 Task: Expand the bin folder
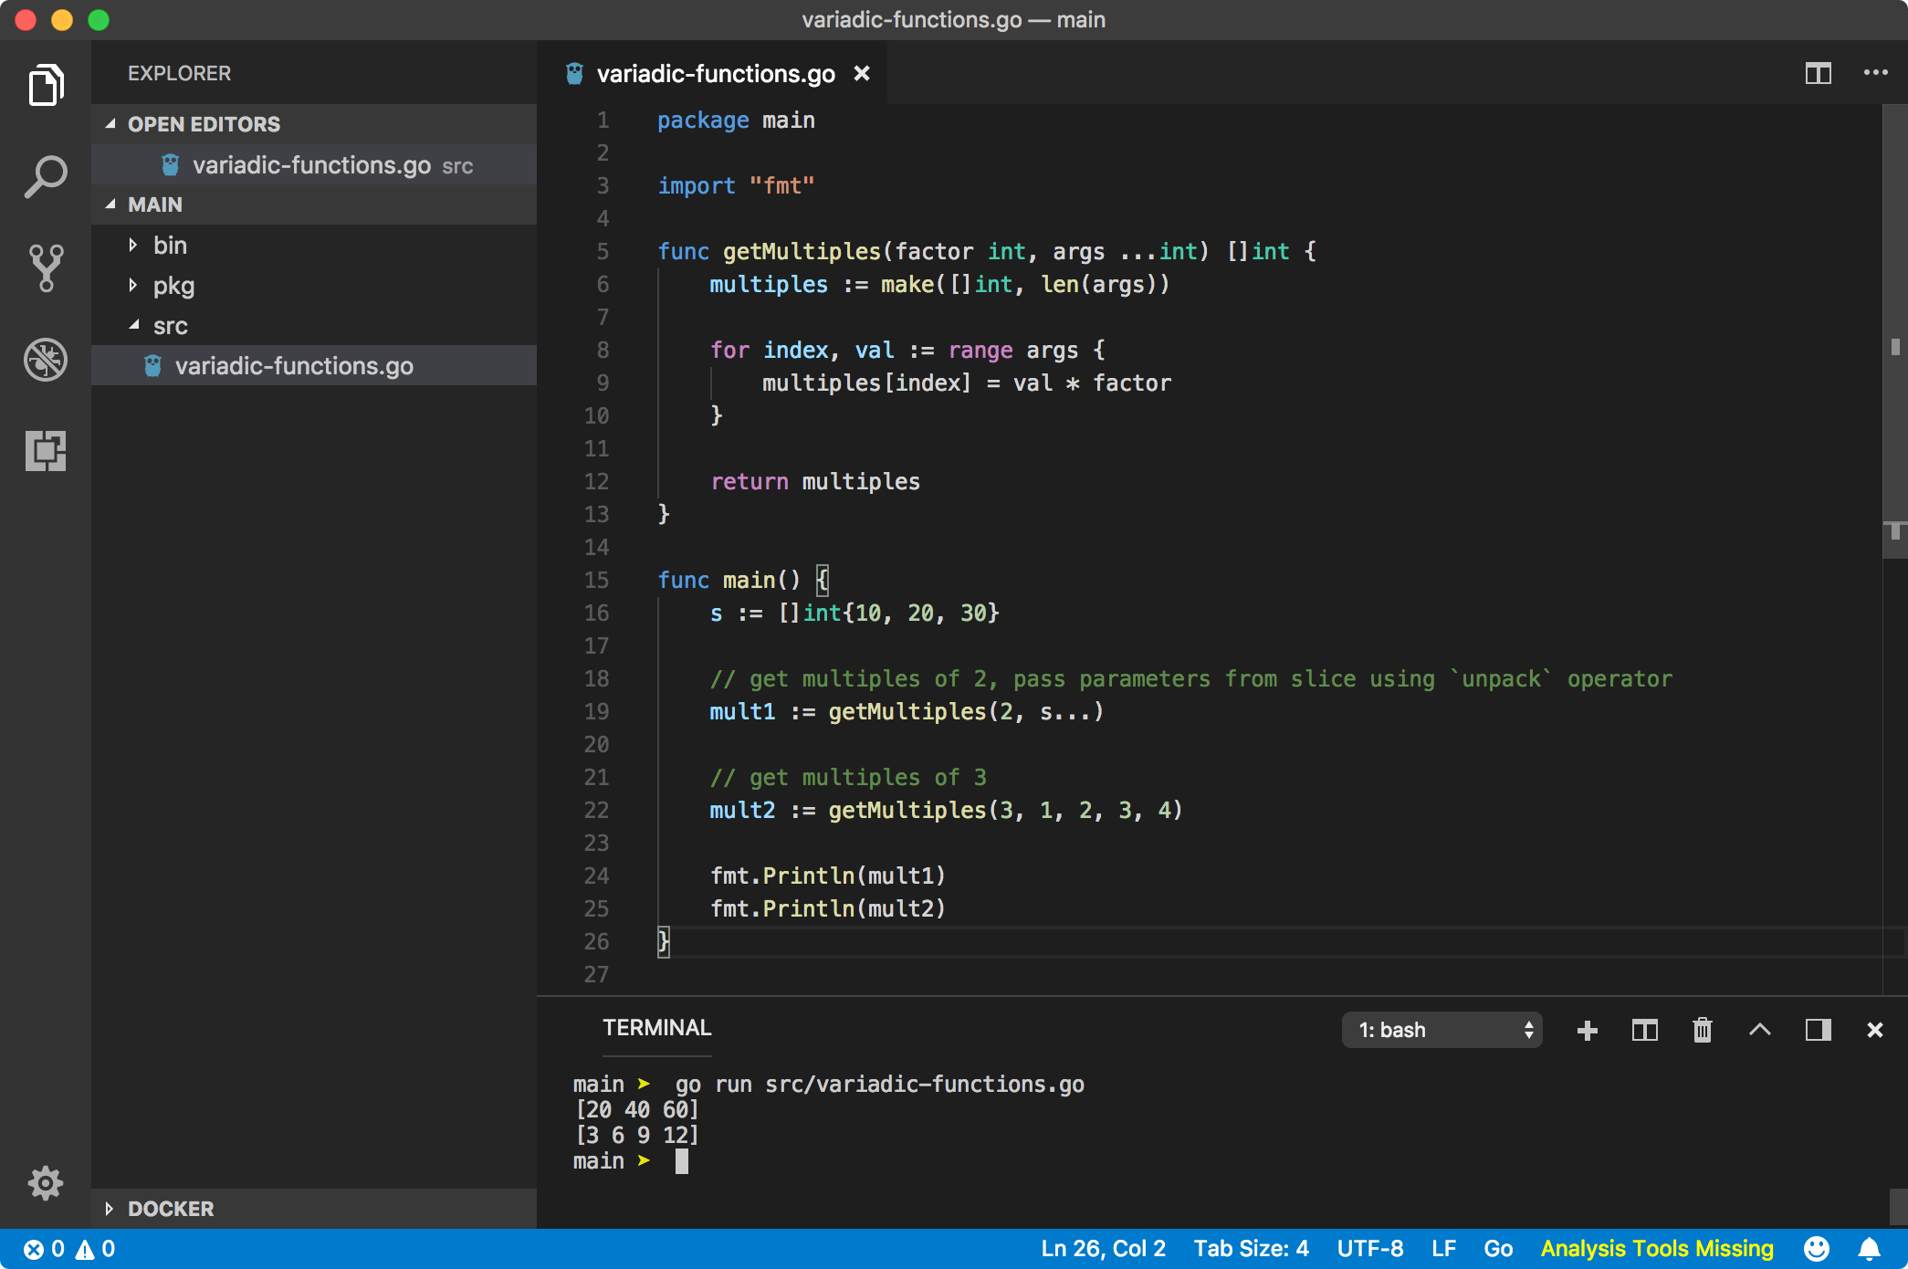[170, 245]
